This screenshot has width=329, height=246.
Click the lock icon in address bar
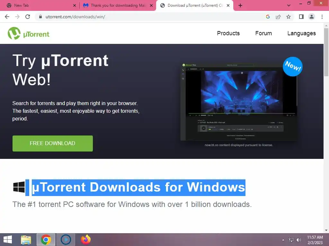[x=41, y=17]
